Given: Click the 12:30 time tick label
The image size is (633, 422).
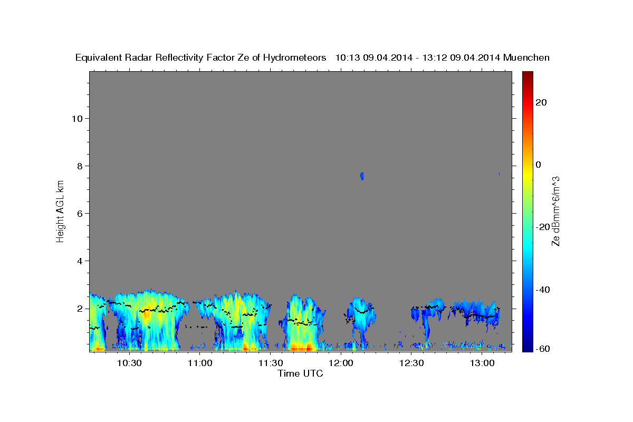Looking at the screenshot, I should 411,363.
